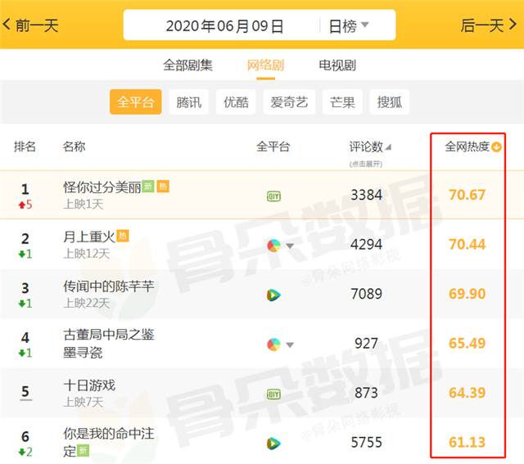Expand platform list for 月上重火
The image size is (524, 464).
290,246
